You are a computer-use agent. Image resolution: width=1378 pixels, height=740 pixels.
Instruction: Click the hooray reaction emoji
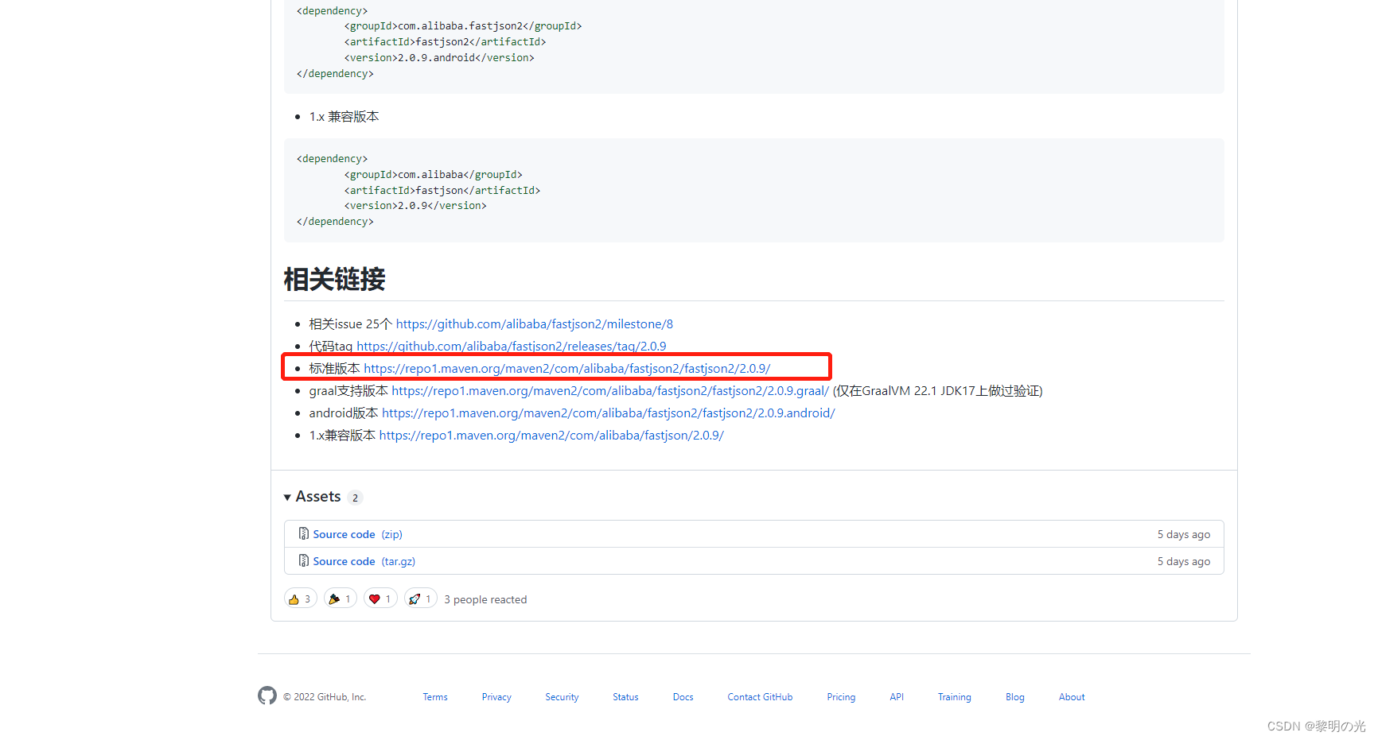click(340, 599)
